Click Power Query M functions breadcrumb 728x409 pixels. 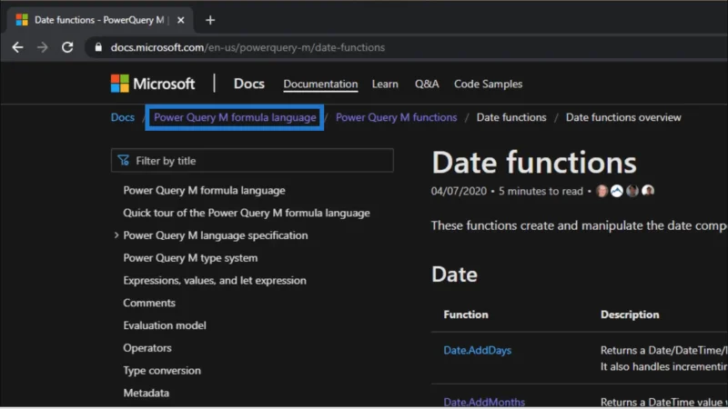[396, 117]
